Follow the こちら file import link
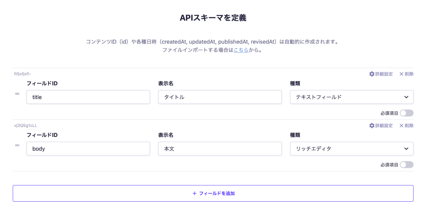The width and height of the screenshot is (427, 213). click(x=241, y=50)
